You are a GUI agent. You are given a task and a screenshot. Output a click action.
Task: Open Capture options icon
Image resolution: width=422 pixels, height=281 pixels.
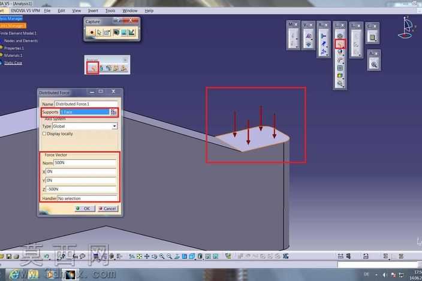107,32
